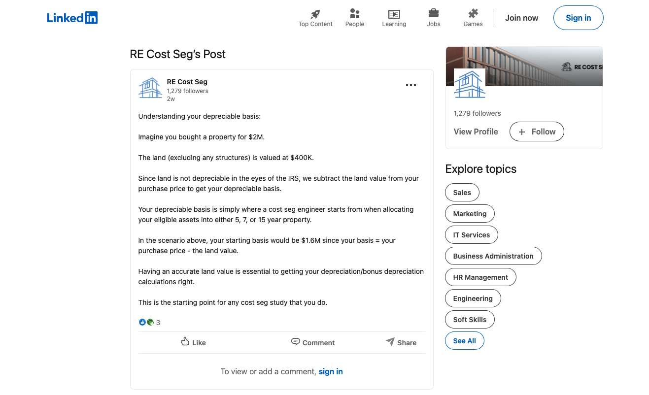Open Games puzzle icon
649x395 pixels.
point(473,14)
